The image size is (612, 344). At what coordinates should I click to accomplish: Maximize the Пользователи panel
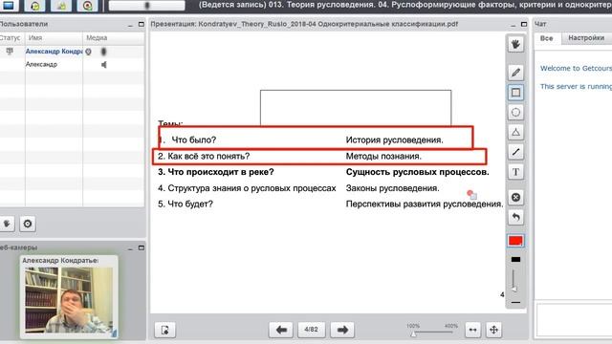(x=142, y=24)
